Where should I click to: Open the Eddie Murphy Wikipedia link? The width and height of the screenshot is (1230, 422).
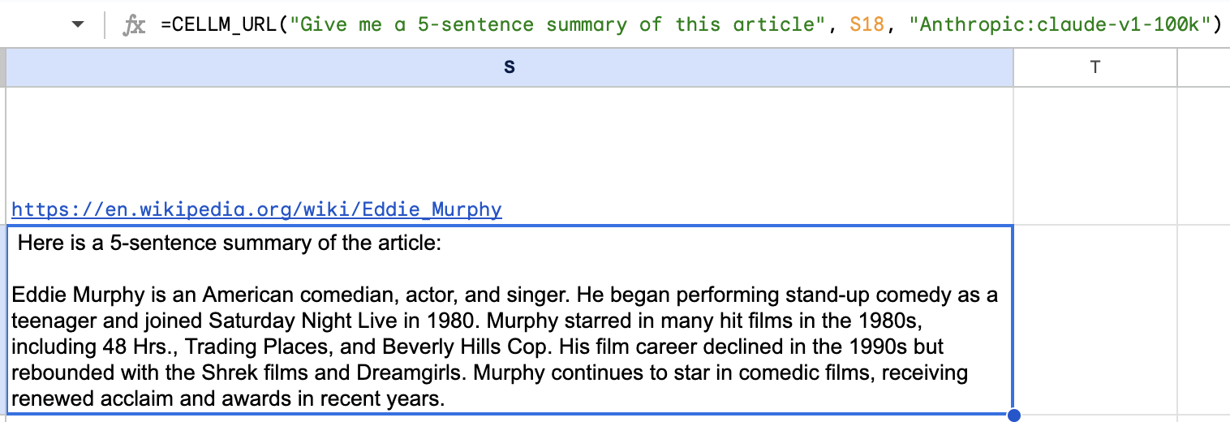pos(256,209)
